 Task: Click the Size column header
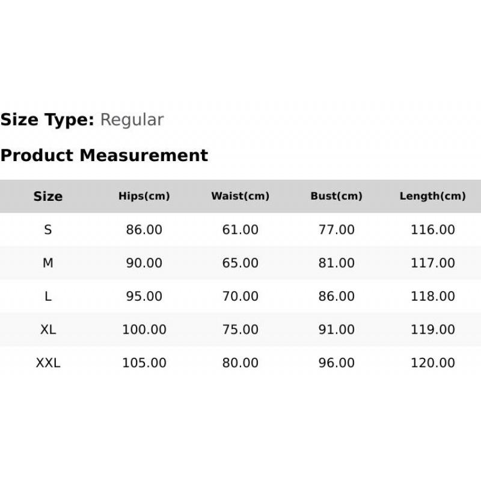pos(48,197)
